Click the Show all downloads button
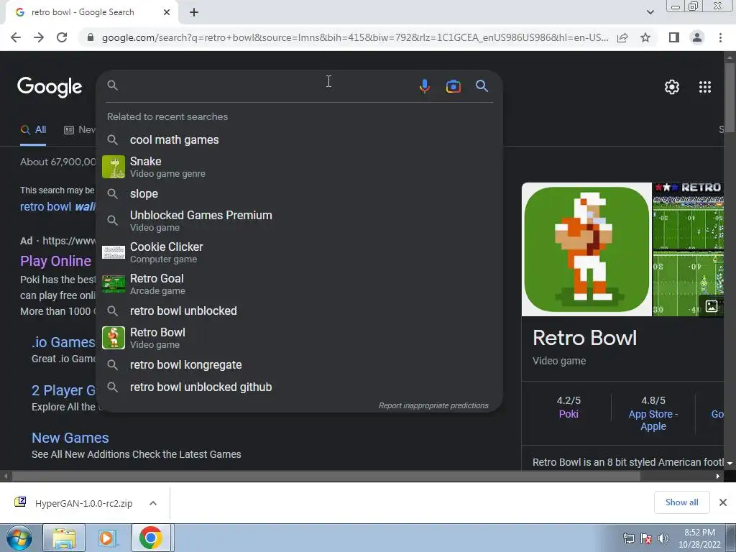The height and width of the screenshot is (552, 736). point(681,502)
